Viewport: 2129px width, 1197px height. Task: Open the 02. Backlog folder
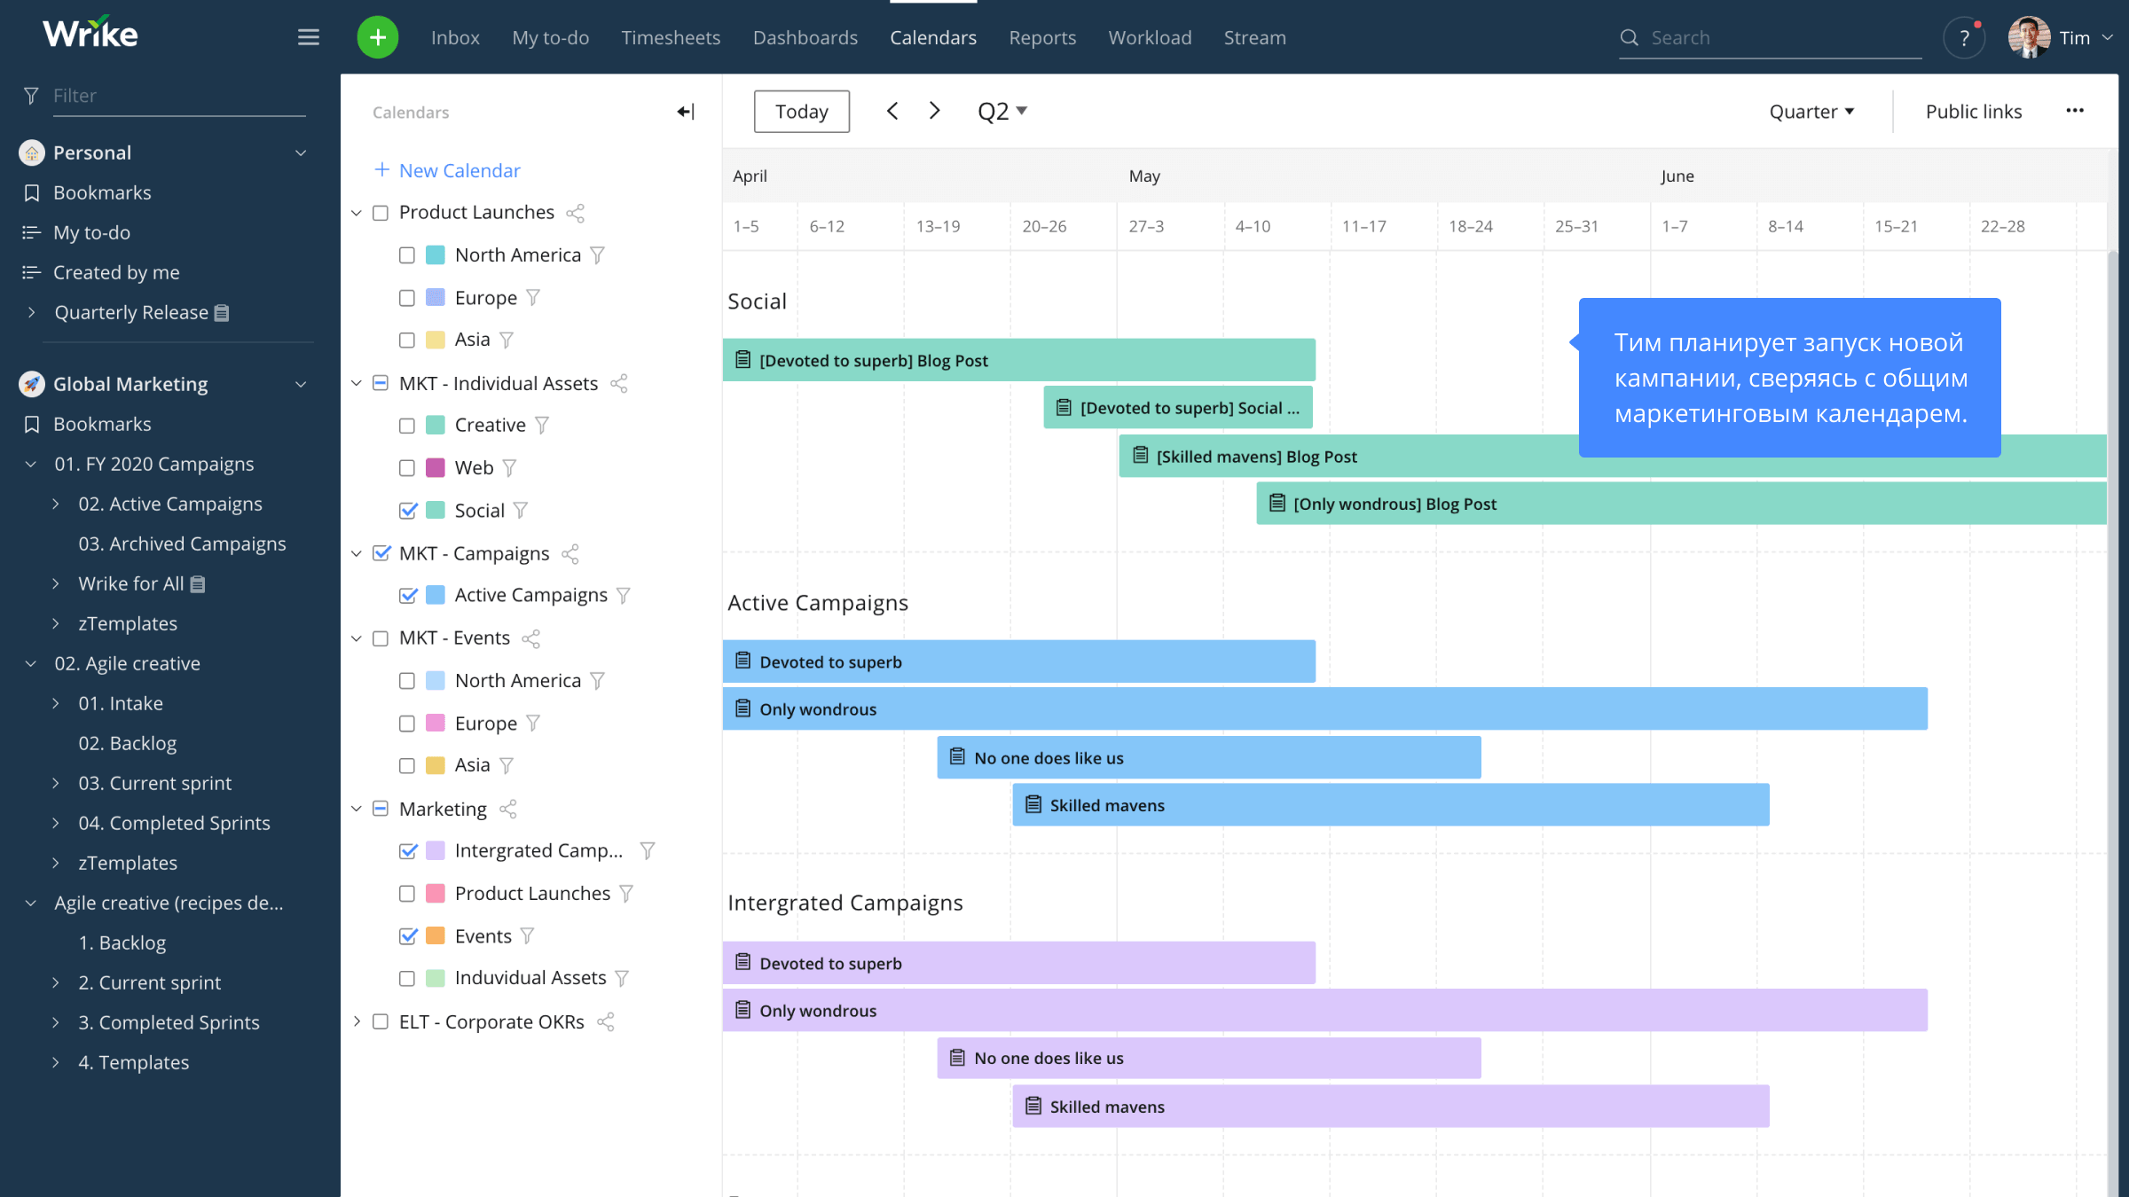(x=128, y=743)
